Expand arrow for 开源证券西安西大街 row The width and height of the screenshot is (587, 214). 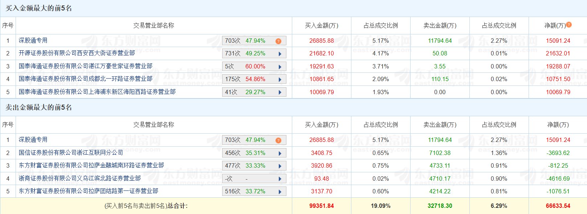[x=280, y=54]
